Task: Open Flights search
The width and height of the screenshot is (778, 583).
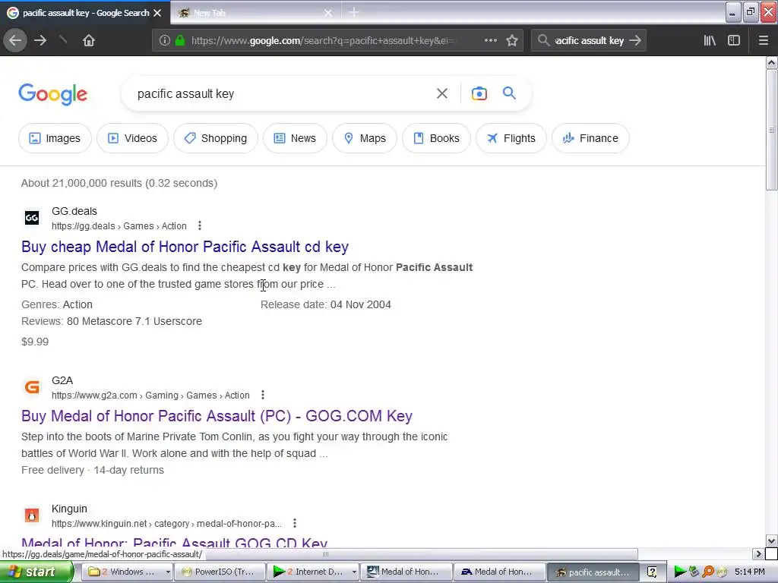Action: (x=511, y=138)
